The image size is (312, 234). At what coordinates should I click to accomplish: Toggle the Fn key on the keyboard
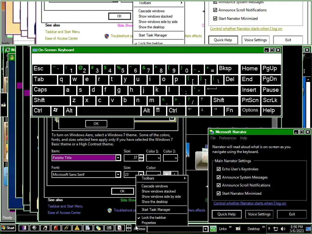tap(231, 111)
